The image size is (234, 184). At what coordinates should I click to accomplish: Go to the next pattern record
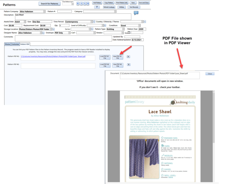click(85, 3)
